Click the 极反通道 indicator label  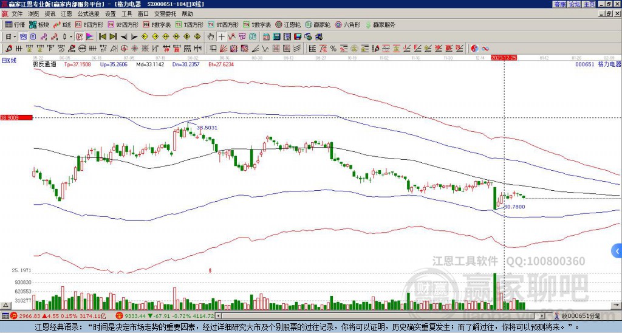44,64
